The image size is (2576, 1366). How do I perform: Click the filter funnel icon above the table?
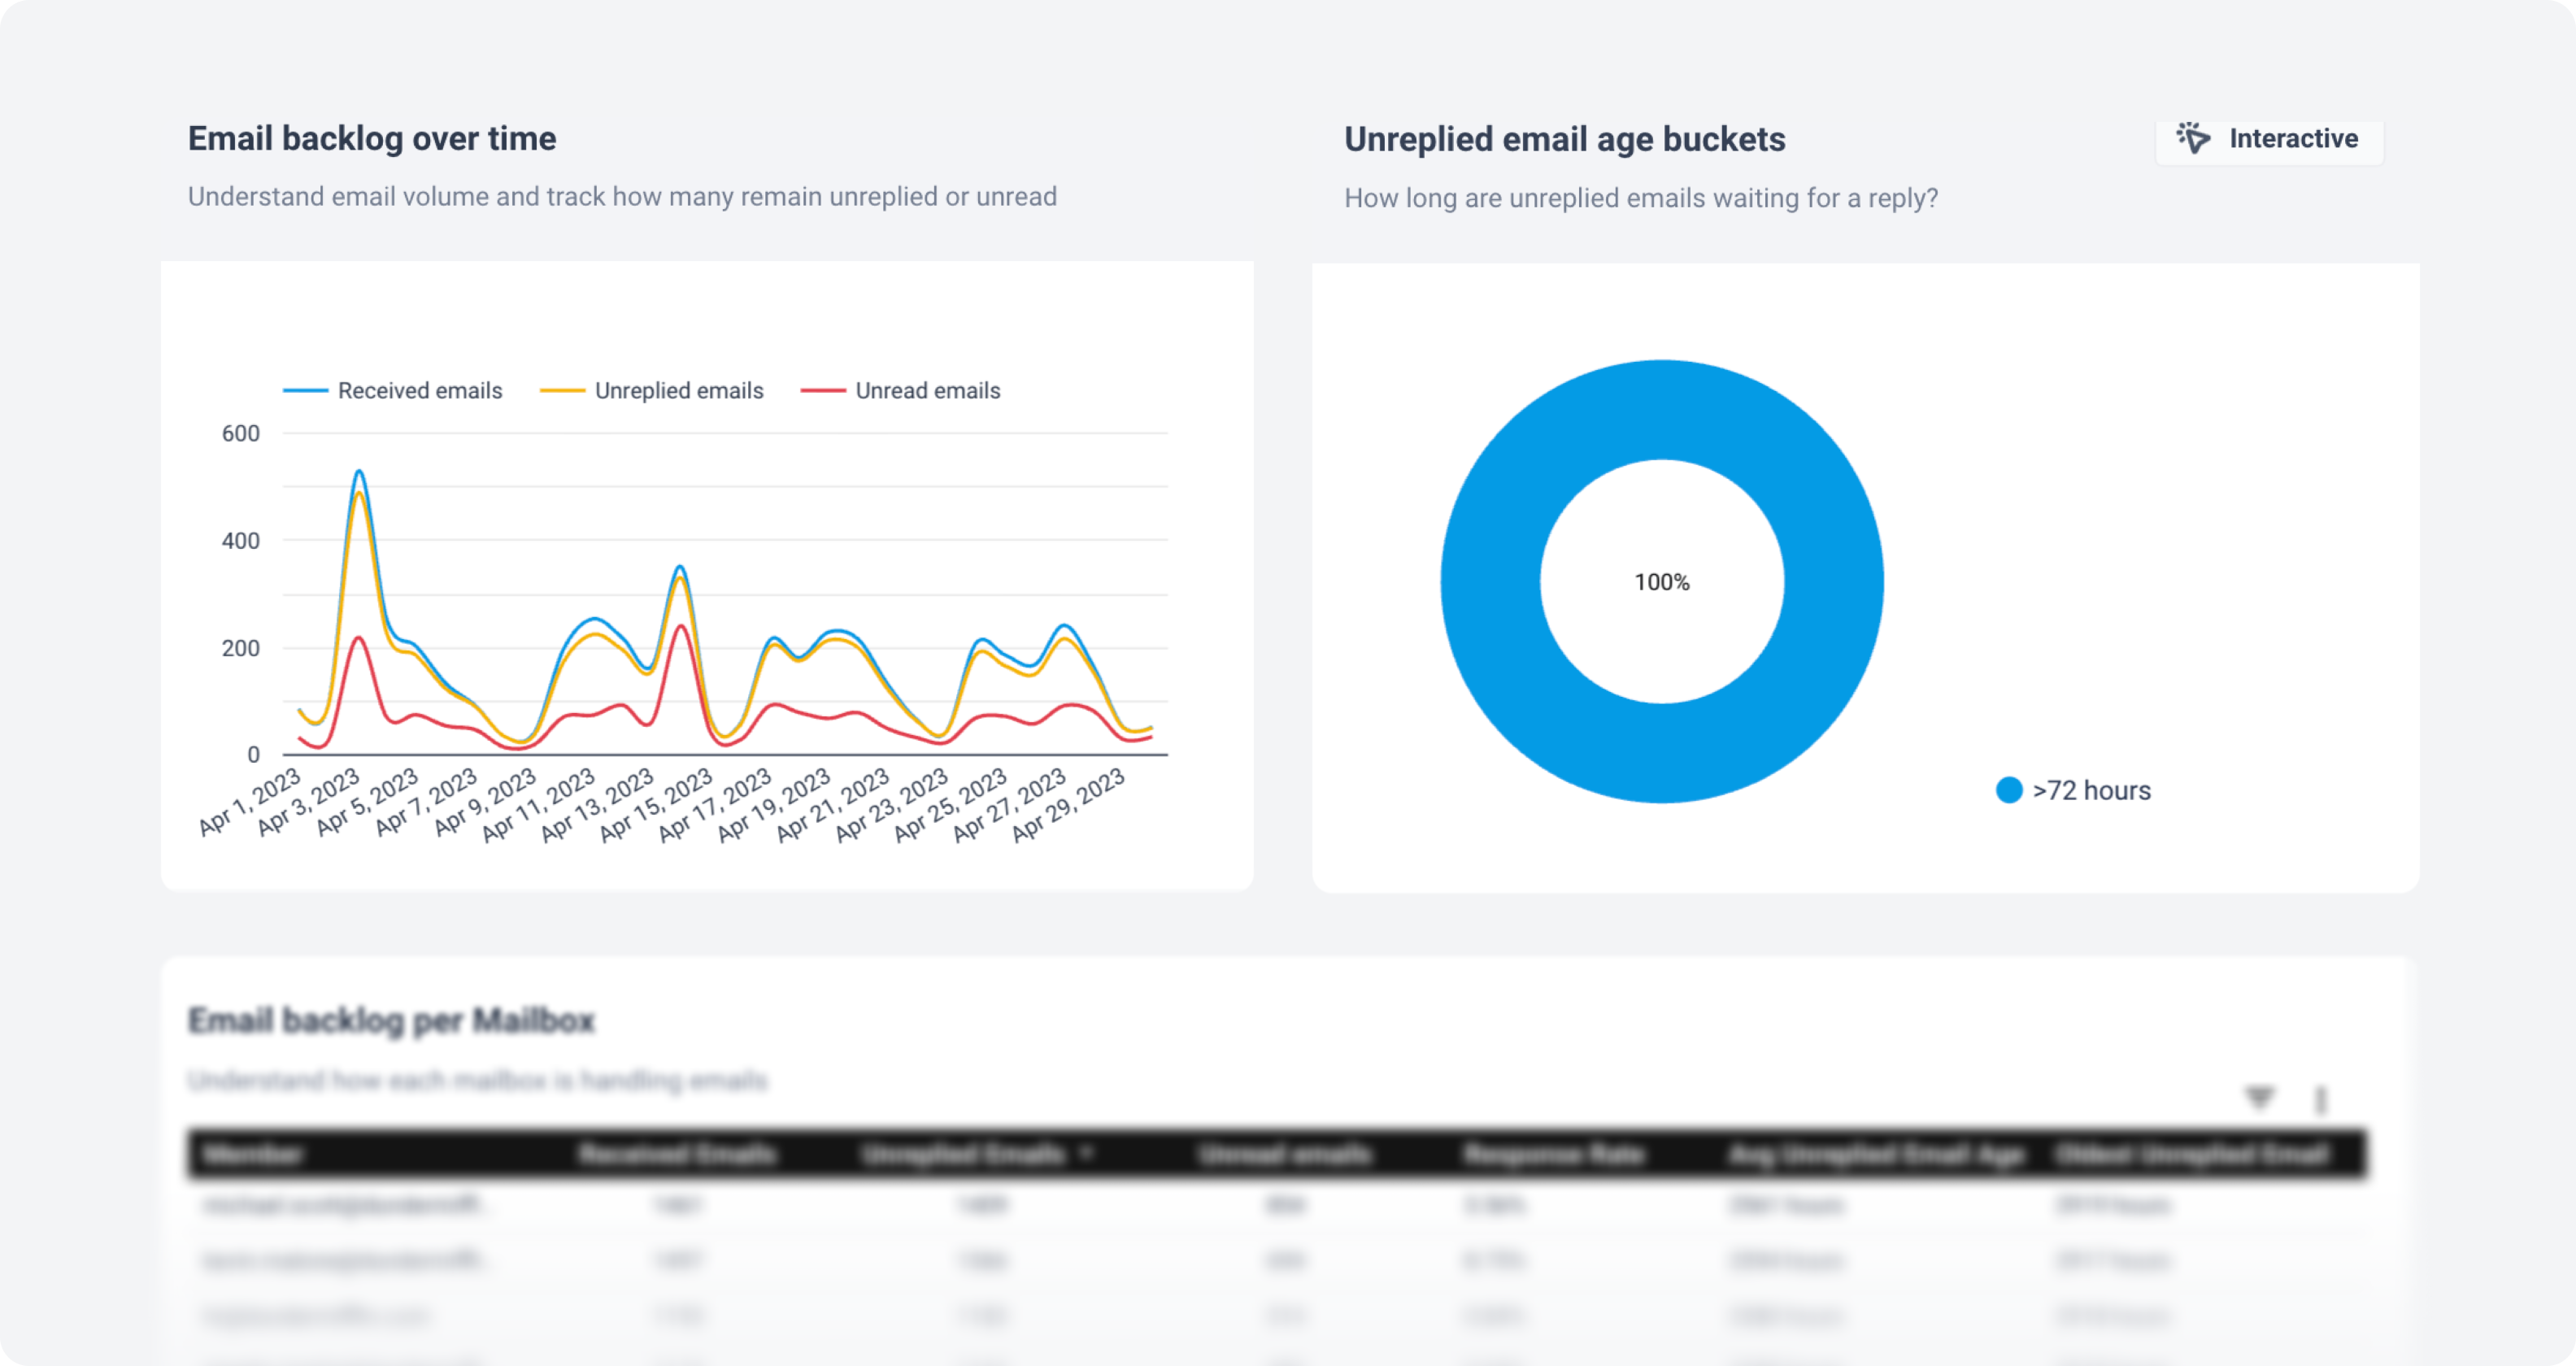(x=2259, y=1098)
